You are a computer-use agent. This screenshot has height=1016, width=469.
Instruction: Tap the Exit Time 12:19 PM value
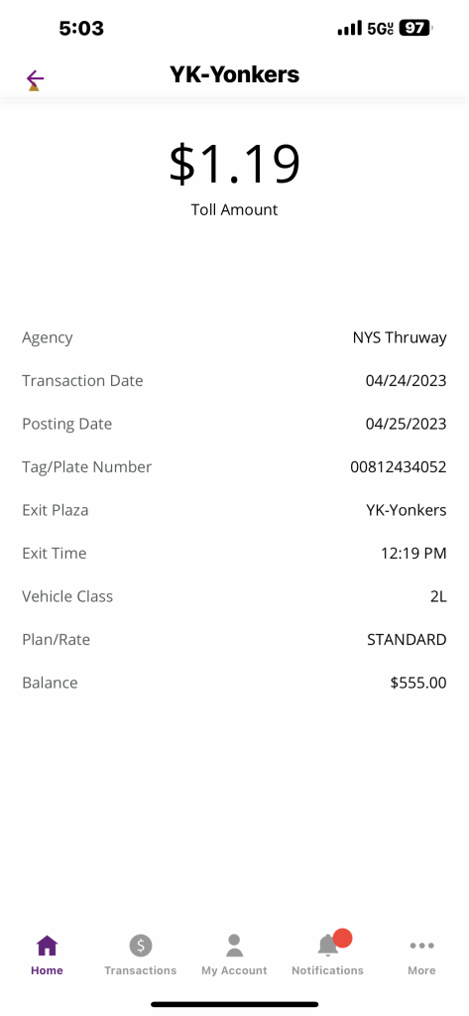[x=413, y=554]
